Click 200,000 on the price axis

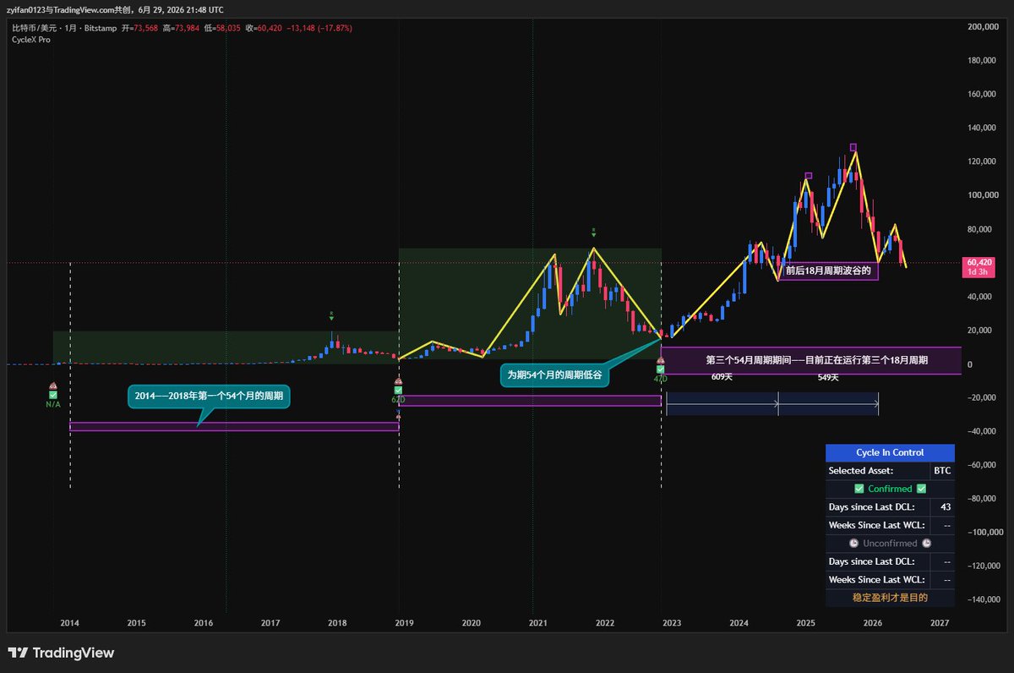coord(984,26)
